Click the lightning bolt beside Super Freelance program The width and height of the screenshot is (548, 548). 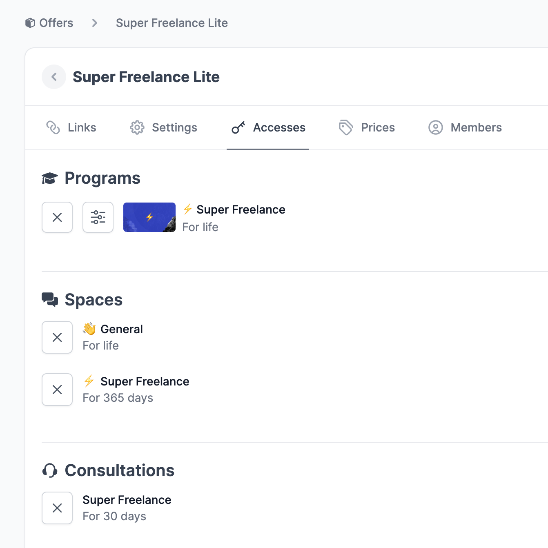pyautogui.click(x=188, y=209)
